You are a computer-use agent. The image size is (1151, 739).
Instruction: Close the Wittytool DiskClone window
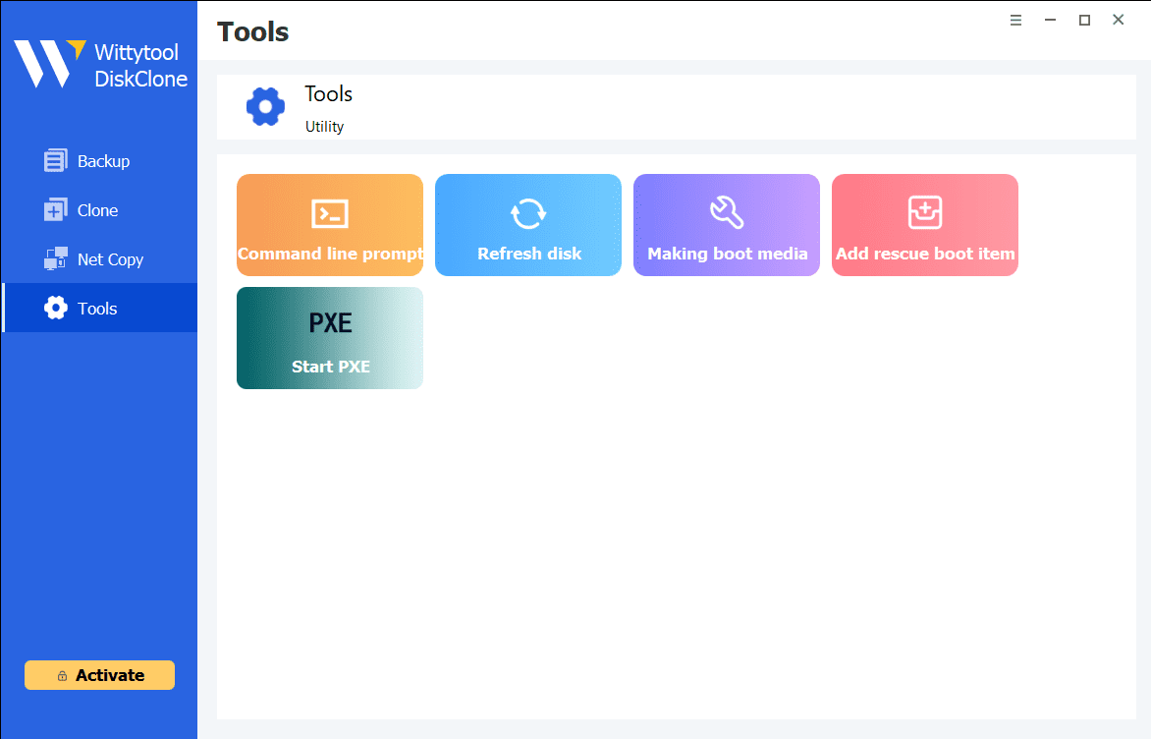pos(1118,20)
